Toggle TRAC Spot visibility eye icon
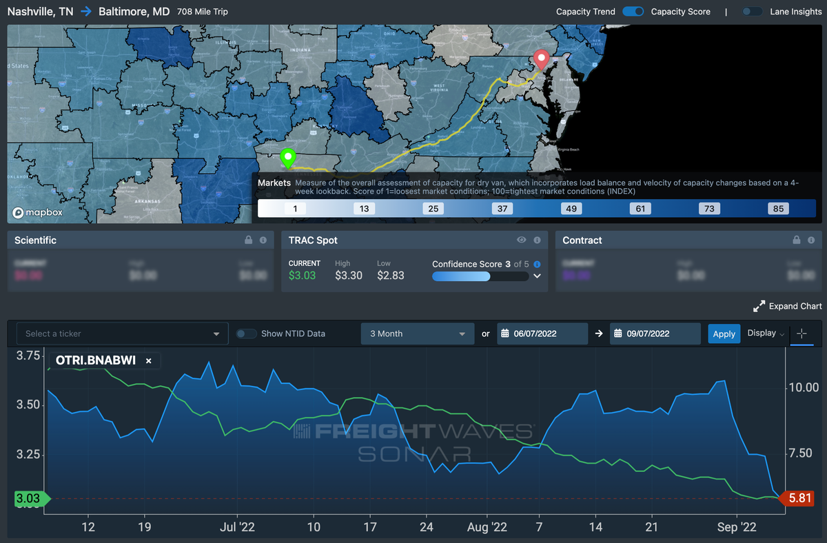The height and width of the screenshot is (543, 827). coord(522,240)
